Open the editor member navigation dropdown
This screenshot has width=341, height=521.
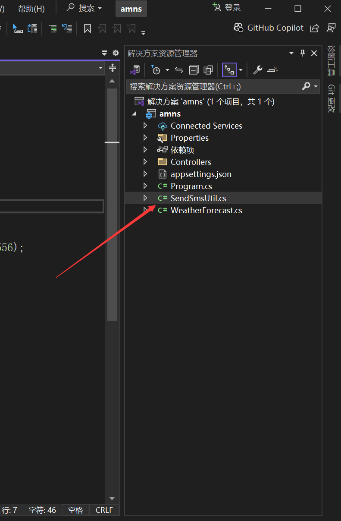[x=101, y=68]
